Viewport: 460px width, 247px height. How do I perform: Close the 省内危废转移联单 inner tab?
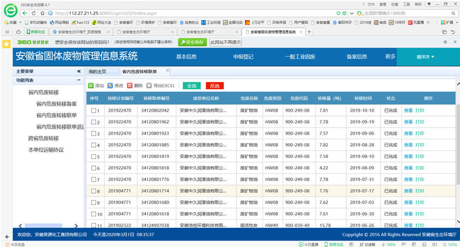(x=167, y=71)
